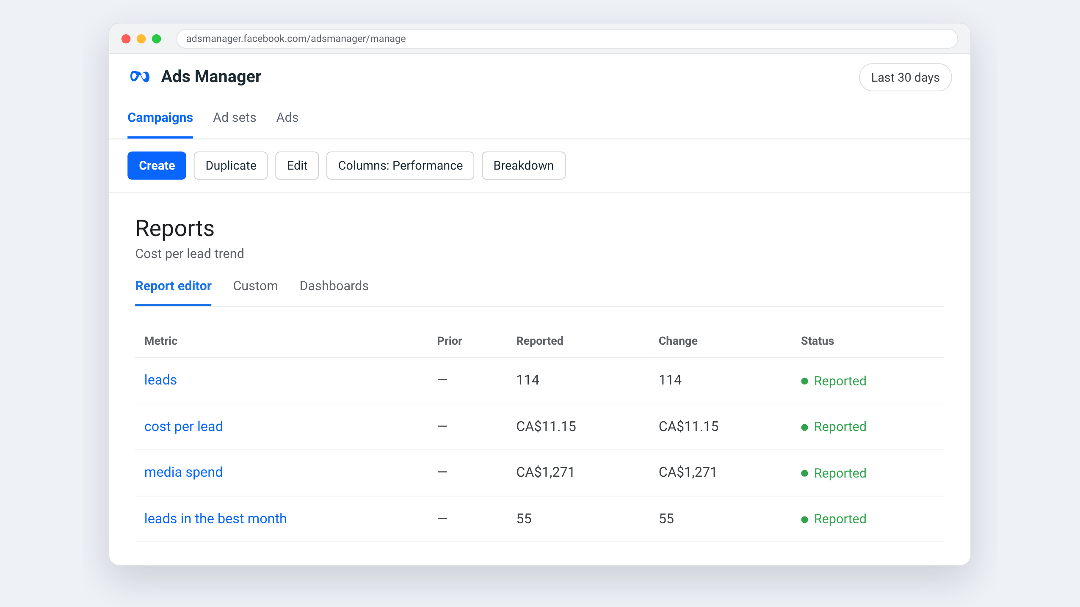Viewport: 1080px width, 607px height.
Task: Click the Change value CA$11.15
Action: point(688,426)
